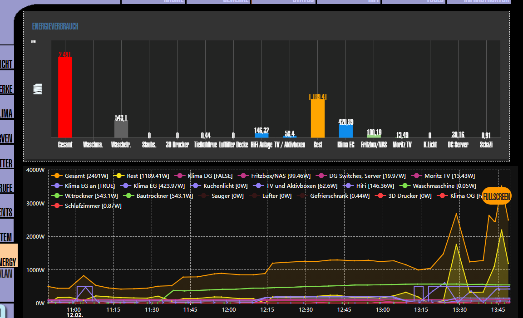The height and width of the screenshot is (318, 523).
Task: Hide the TV und Aktivboxen [62.6W] series
Action: pos(295,186)
